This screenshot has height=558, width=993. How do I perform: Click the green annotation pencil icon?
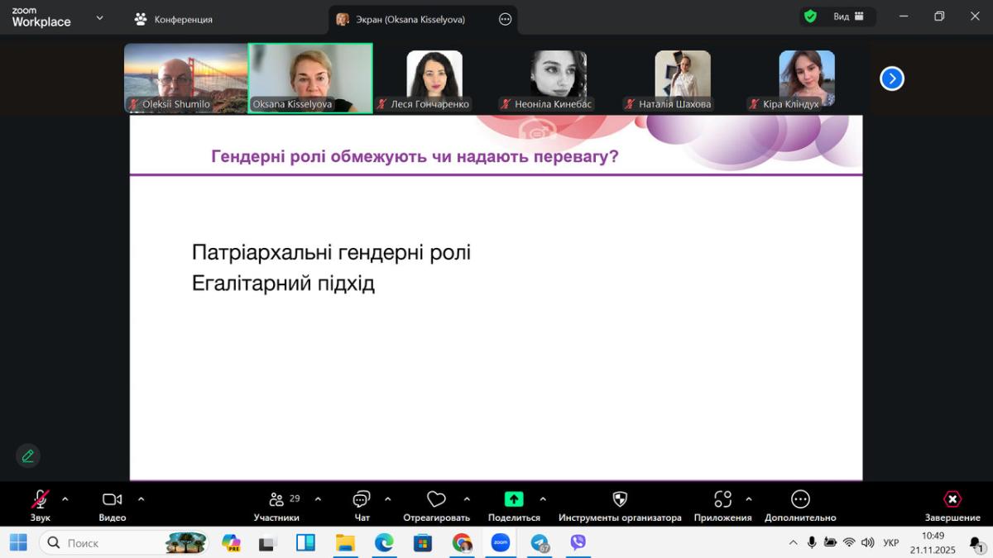pos(28,455)
